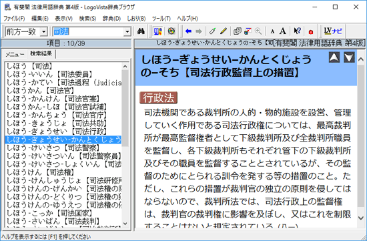Open the 表示(V) menu
The width and height of the screenshot is (367, 241).
click(x=63, y=19)
